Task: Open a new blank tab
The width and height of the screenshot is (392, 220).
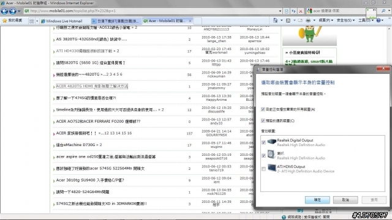Action: [198, 21]
